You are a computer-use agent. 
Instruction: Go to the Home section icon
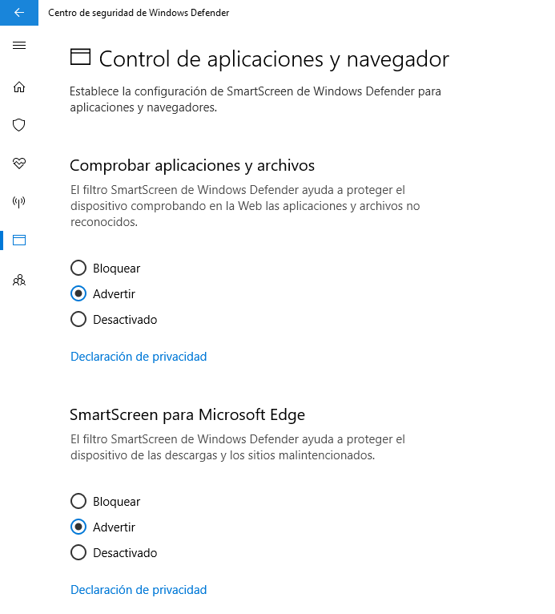tap(19, 87)
